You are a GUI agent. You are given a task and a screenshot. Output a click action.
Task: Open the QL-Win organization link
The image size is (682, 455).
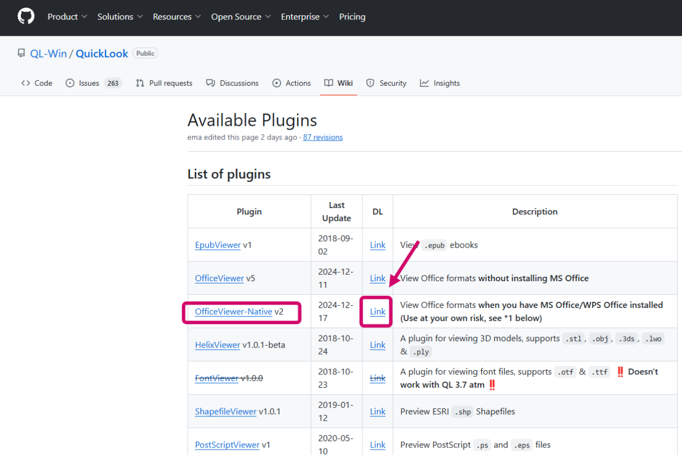click(49, 53)
